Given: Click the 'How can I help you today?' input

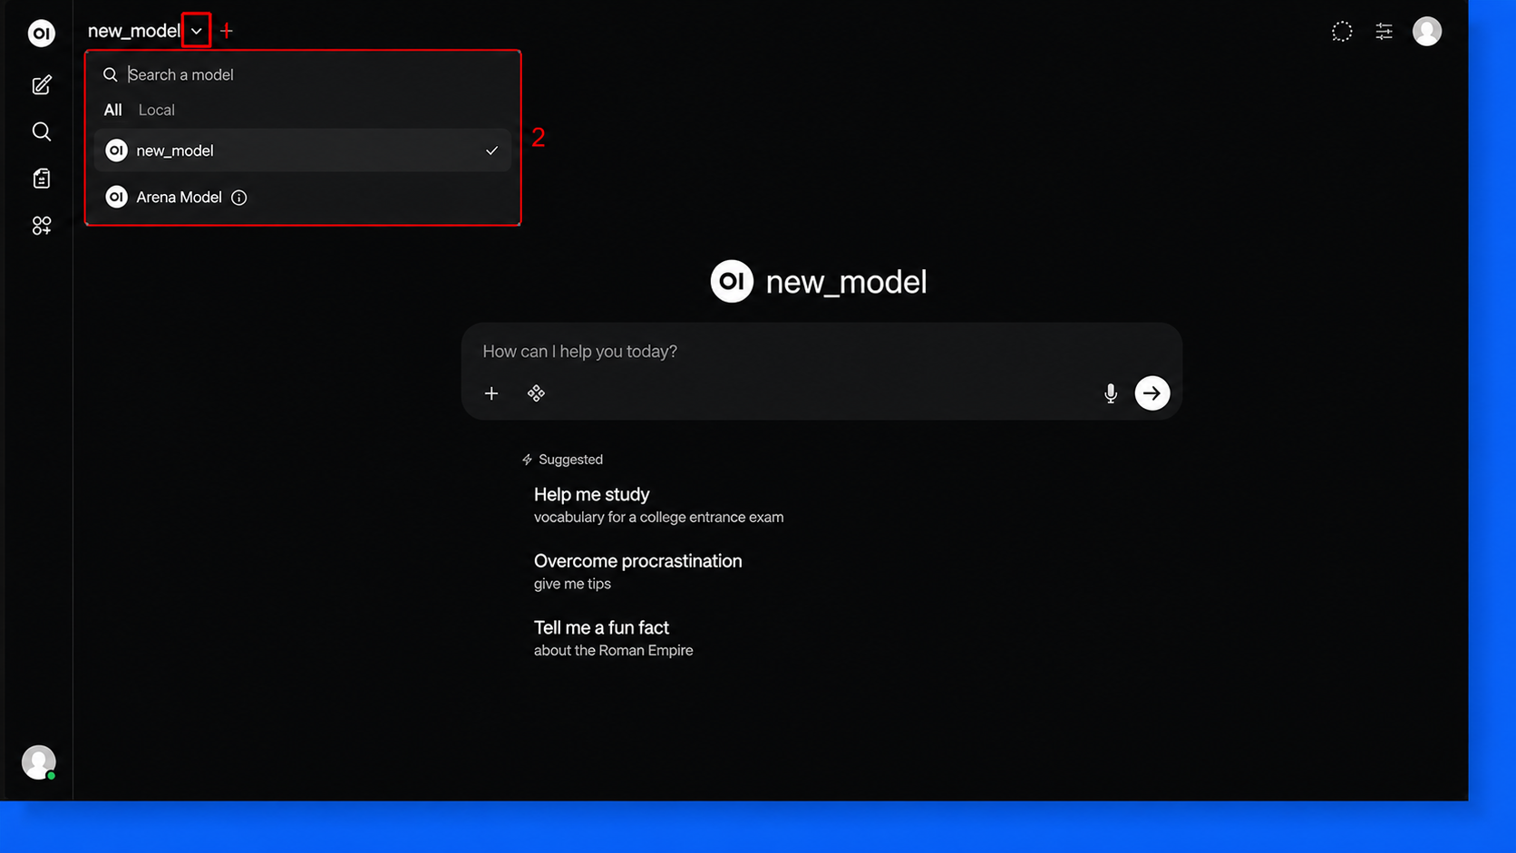Looking at the screenshot, I should pos(821,351).
